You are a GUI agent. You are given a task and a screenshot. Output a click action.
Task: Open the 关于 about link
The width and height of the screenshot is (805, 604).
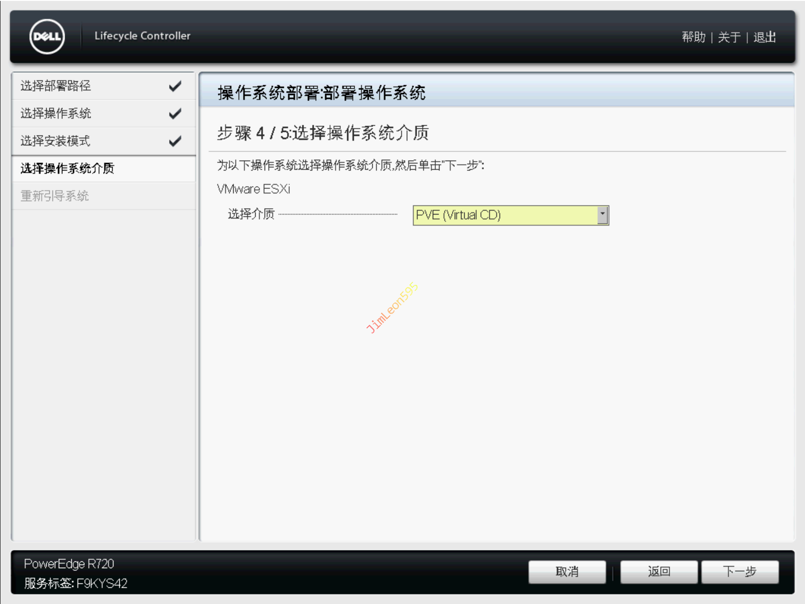(729, 37)
